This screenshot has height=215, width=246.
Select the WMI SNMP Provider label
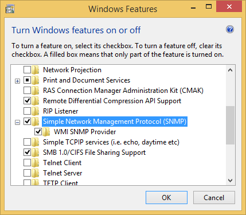click(x=85, y=132)
